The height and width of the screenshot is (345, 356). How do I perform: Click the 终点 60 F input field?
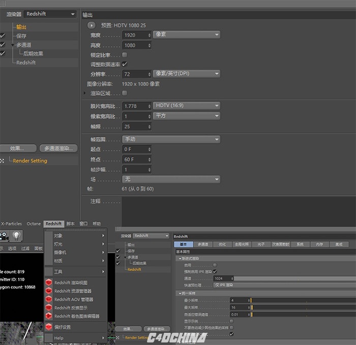(137, 160)
